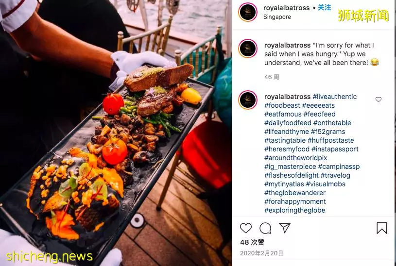Share post using paper plane icon
396x266 pixels.
click(x=285, y=228)
